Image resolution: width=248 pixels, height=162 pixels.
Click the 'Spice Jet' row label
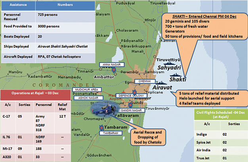point(203,142)
